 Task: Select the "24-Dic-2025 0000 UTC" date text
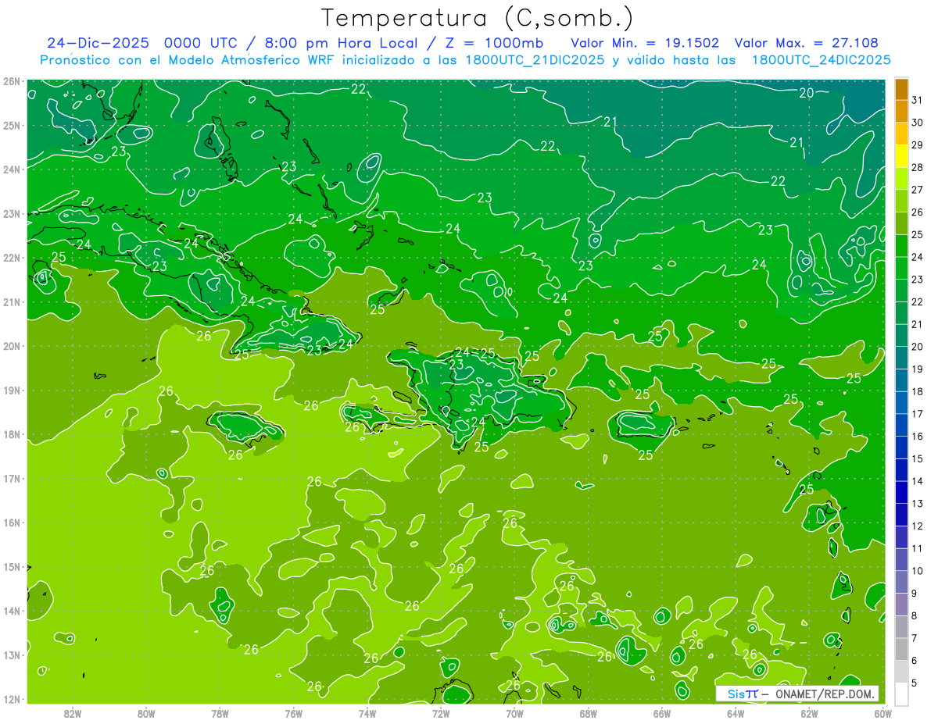tap(142, 43)
